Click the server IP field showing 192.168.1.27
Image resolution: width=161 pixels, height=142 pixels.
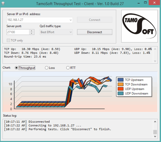[x=40, y=20]
